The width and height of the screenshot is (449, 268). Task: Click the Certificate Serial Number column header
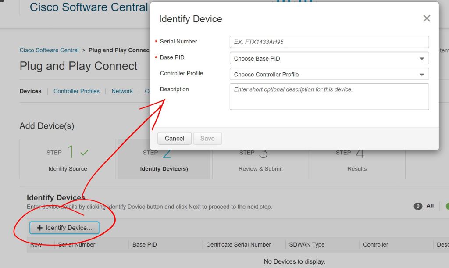239,245
